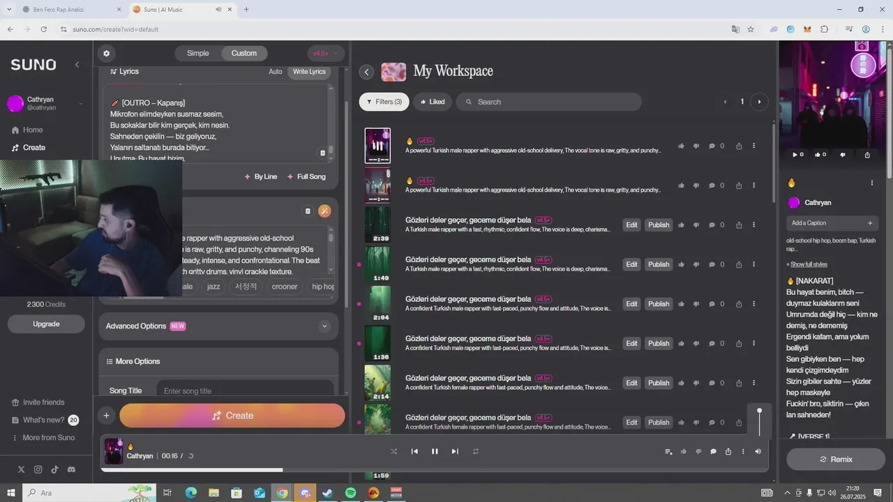Image resolution: width=893 pixels, height=502 pixels.
Task: Open Create in the sidebar
Action: click(x=29, y=147)
